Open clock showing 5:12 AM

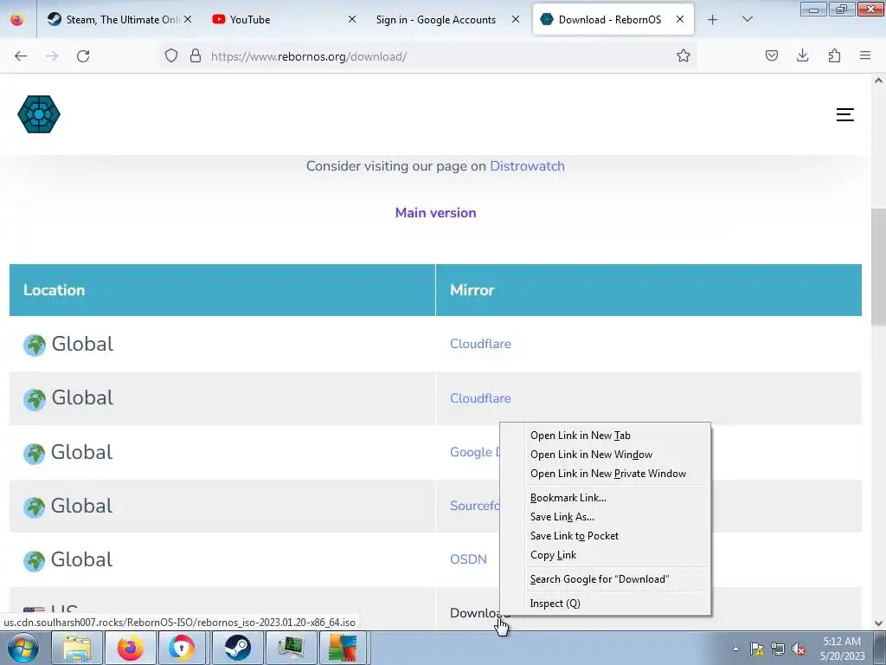(842, 649)
